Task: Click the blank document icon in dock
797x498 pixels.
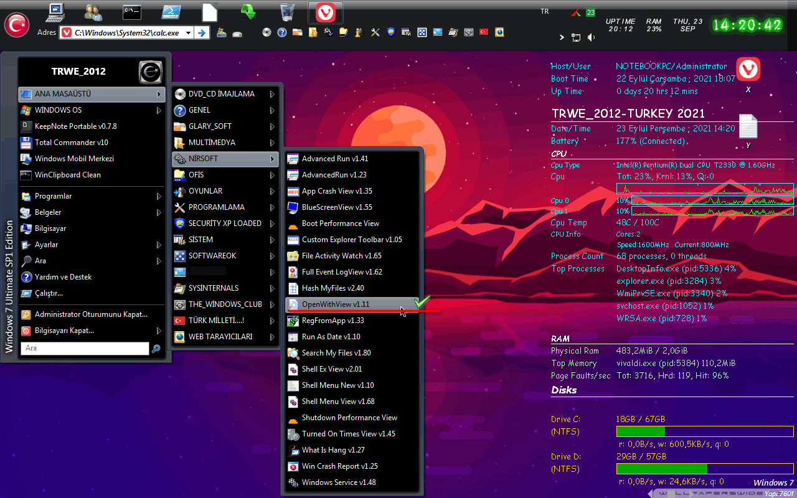Action: click(210, 12)
